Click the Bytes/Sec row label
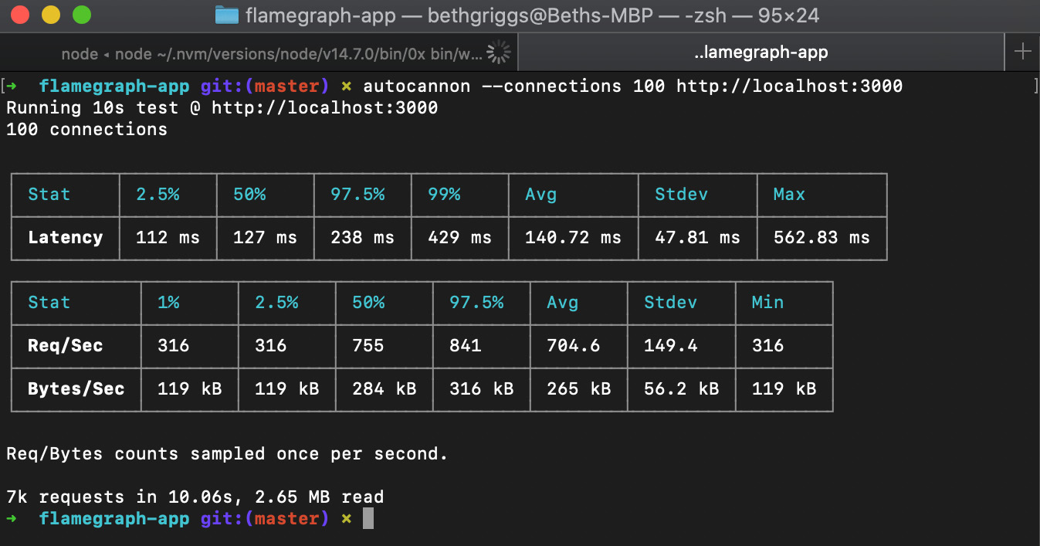This screenshot has width=1040, height=546. (x=76, y=389)
